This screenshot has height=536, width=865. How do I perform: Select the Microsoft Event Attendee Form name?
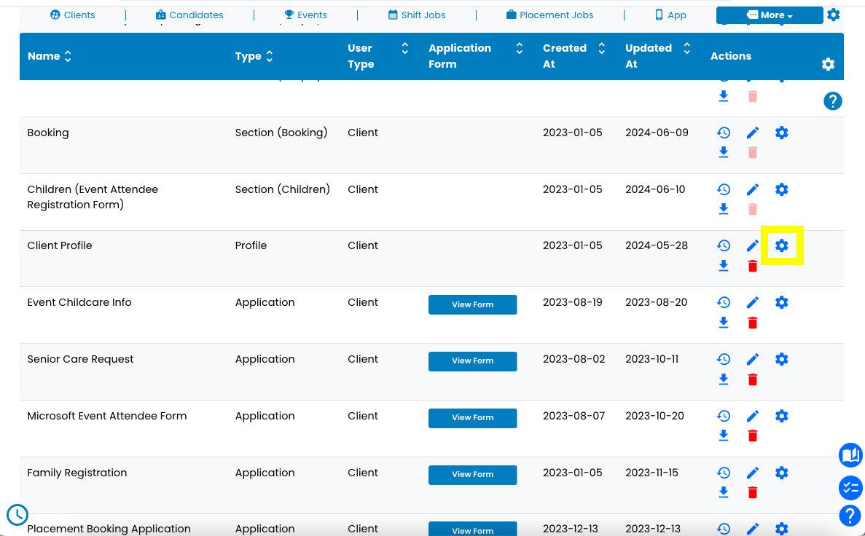tap(107, 416)
